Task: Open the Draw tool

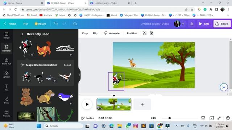Action: pyautogui.click(x=7, y=100)
